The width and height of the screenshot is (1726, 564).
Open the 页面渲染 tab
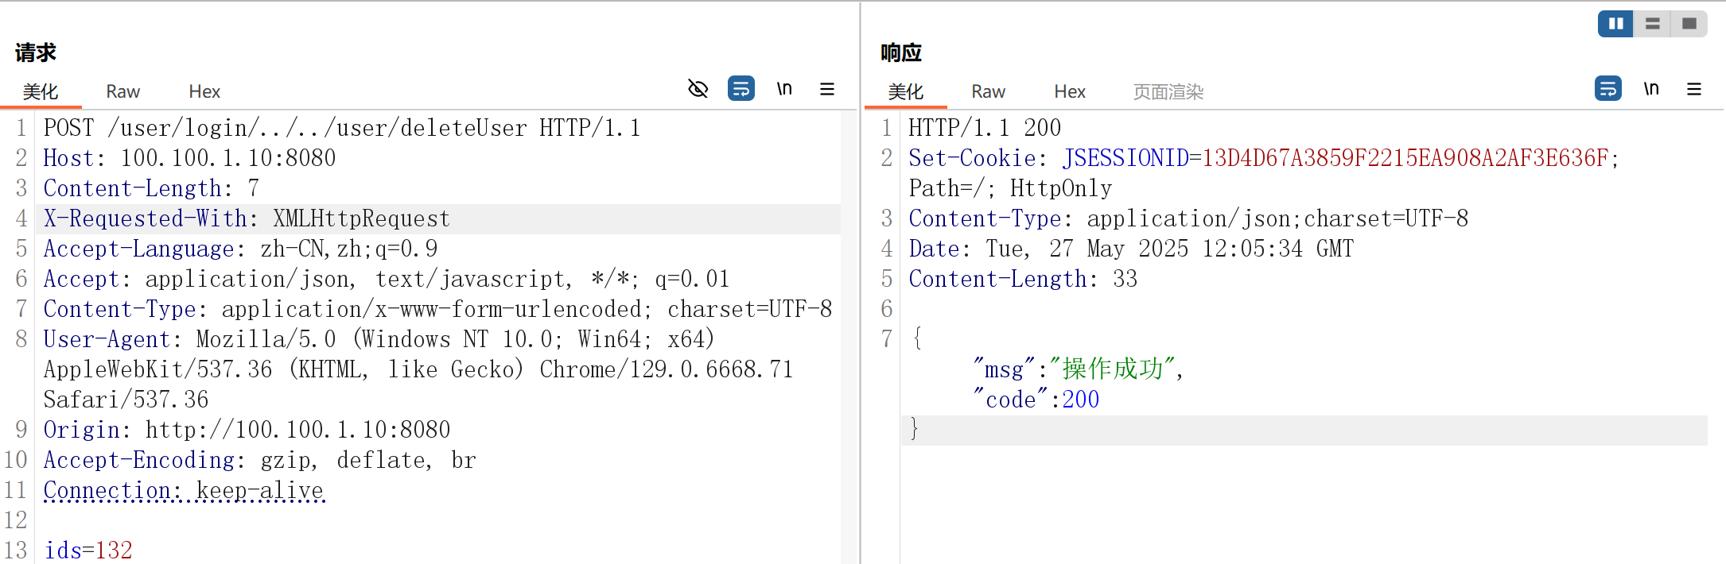[1168, 92]
